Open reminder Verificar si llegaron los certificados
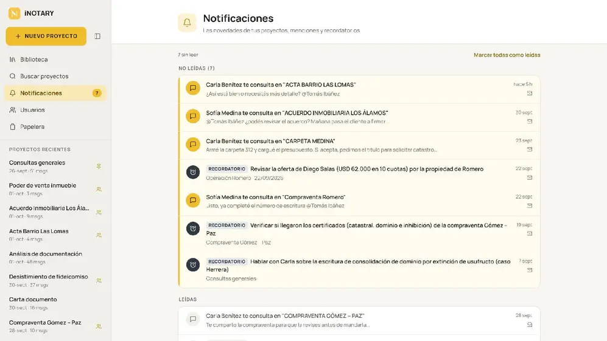 click(x=360, y=234)
